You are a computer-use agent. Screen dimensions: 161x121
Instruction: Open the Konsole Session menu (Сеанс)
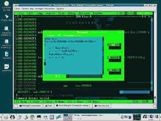click(x=17, y=9)
